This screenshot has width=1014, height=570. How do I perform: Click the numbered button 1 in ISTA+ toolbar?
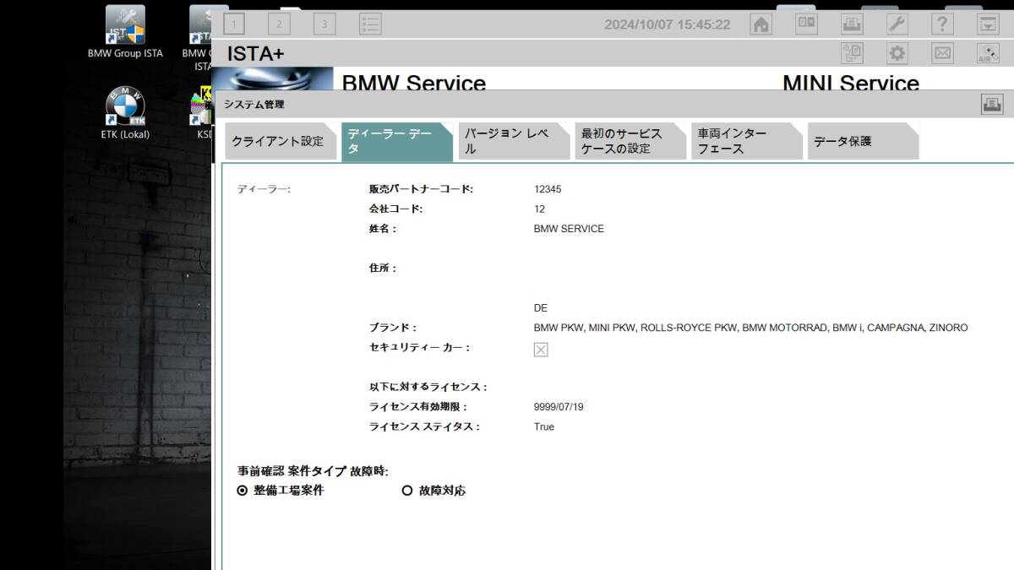(x=233, y=24)
